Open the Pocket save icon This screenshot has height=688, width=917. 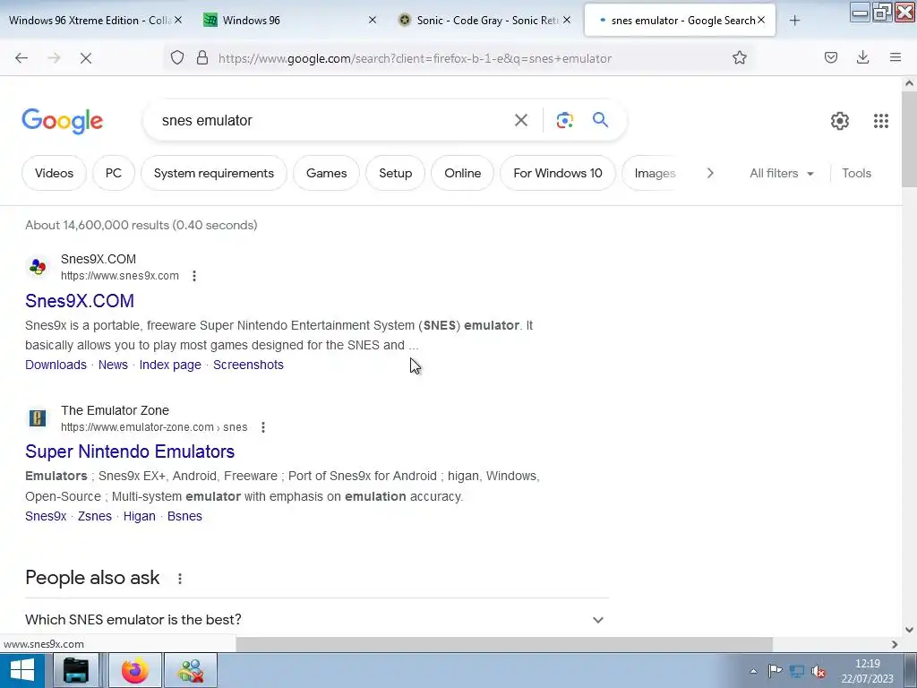[x=830, y=57]
